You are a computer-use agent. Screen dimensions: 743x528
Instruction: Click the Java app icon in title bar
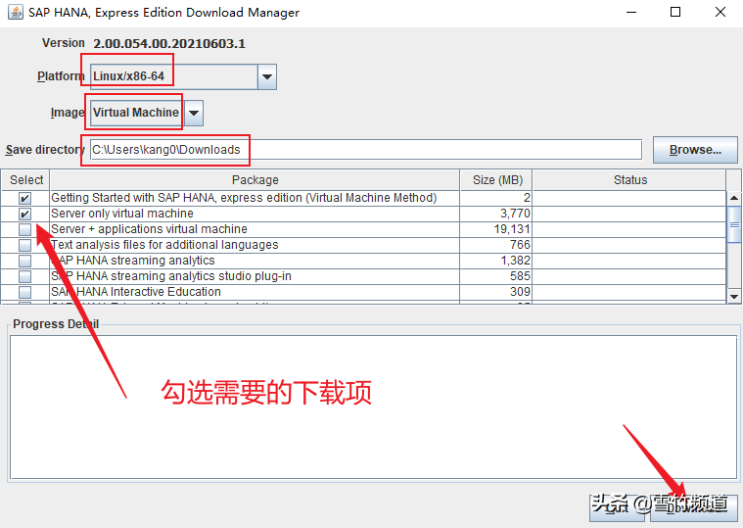[15, 12]
